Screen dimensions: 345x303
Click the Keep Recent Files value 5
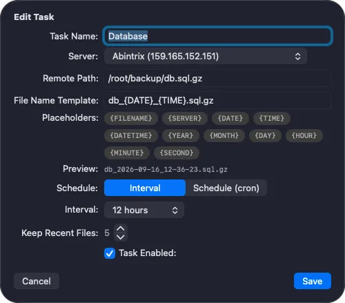[x=107, y=233]
